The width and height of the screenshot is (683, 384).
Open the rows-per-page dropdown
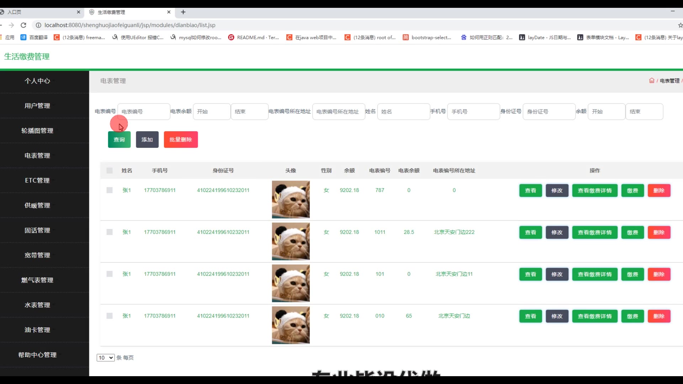(105, 358)
